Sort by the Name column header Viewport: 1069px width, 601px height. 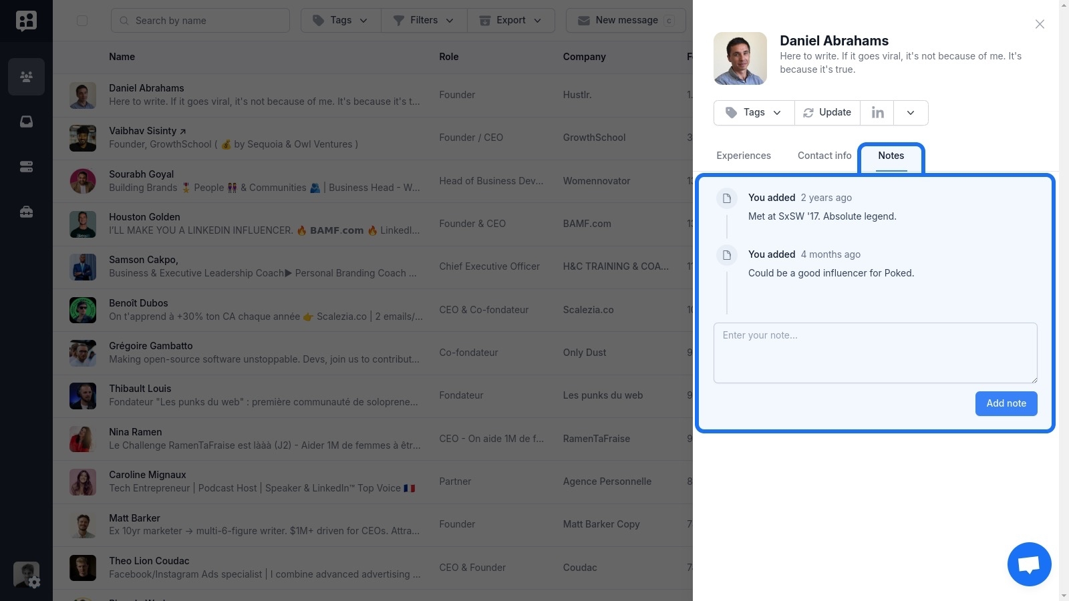click(x=122, y=57)
